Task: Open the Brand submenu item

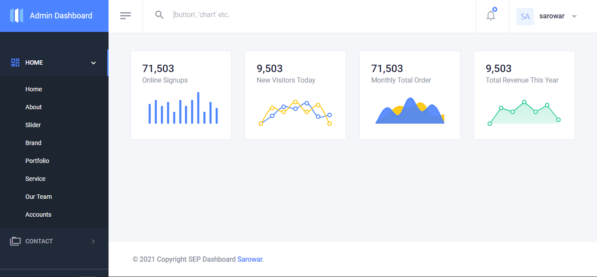Action: [x=33, y=143]
